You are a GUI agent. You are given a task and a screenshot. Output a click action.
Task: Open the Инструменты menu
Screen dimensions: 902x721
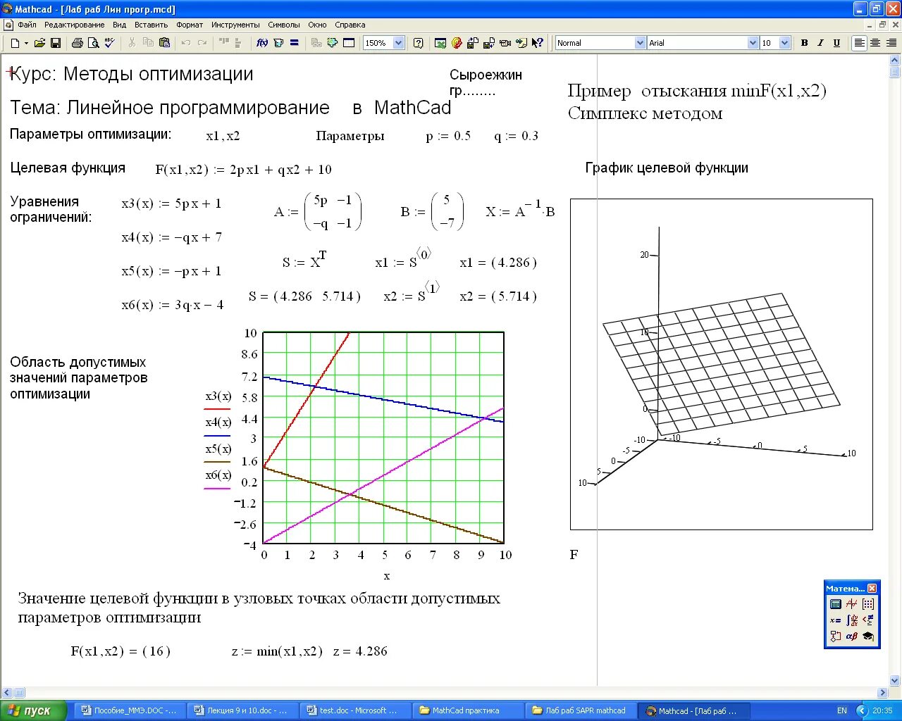coord(235,25)
